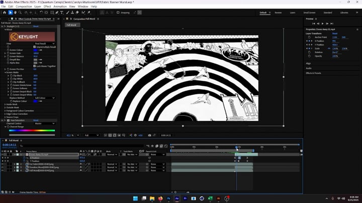Open layer 1 blending Mode dropdown
362x203 pixels.
tap(112, 155)
